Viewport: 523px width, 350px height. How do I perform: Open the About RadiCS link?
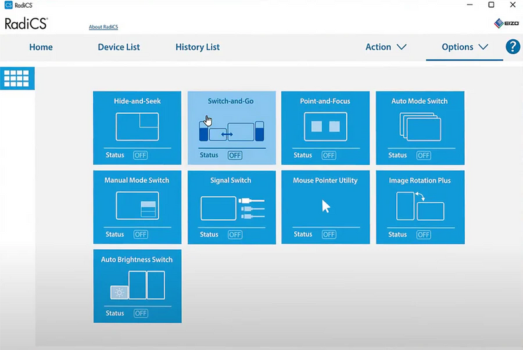(103, 27)
